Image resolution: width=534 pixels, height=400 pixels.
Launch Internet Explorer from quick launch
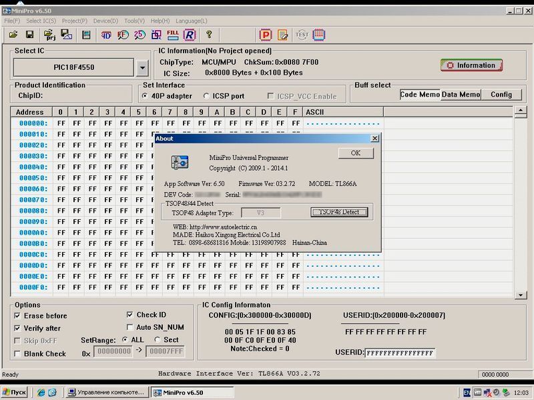tap(41, 392)
